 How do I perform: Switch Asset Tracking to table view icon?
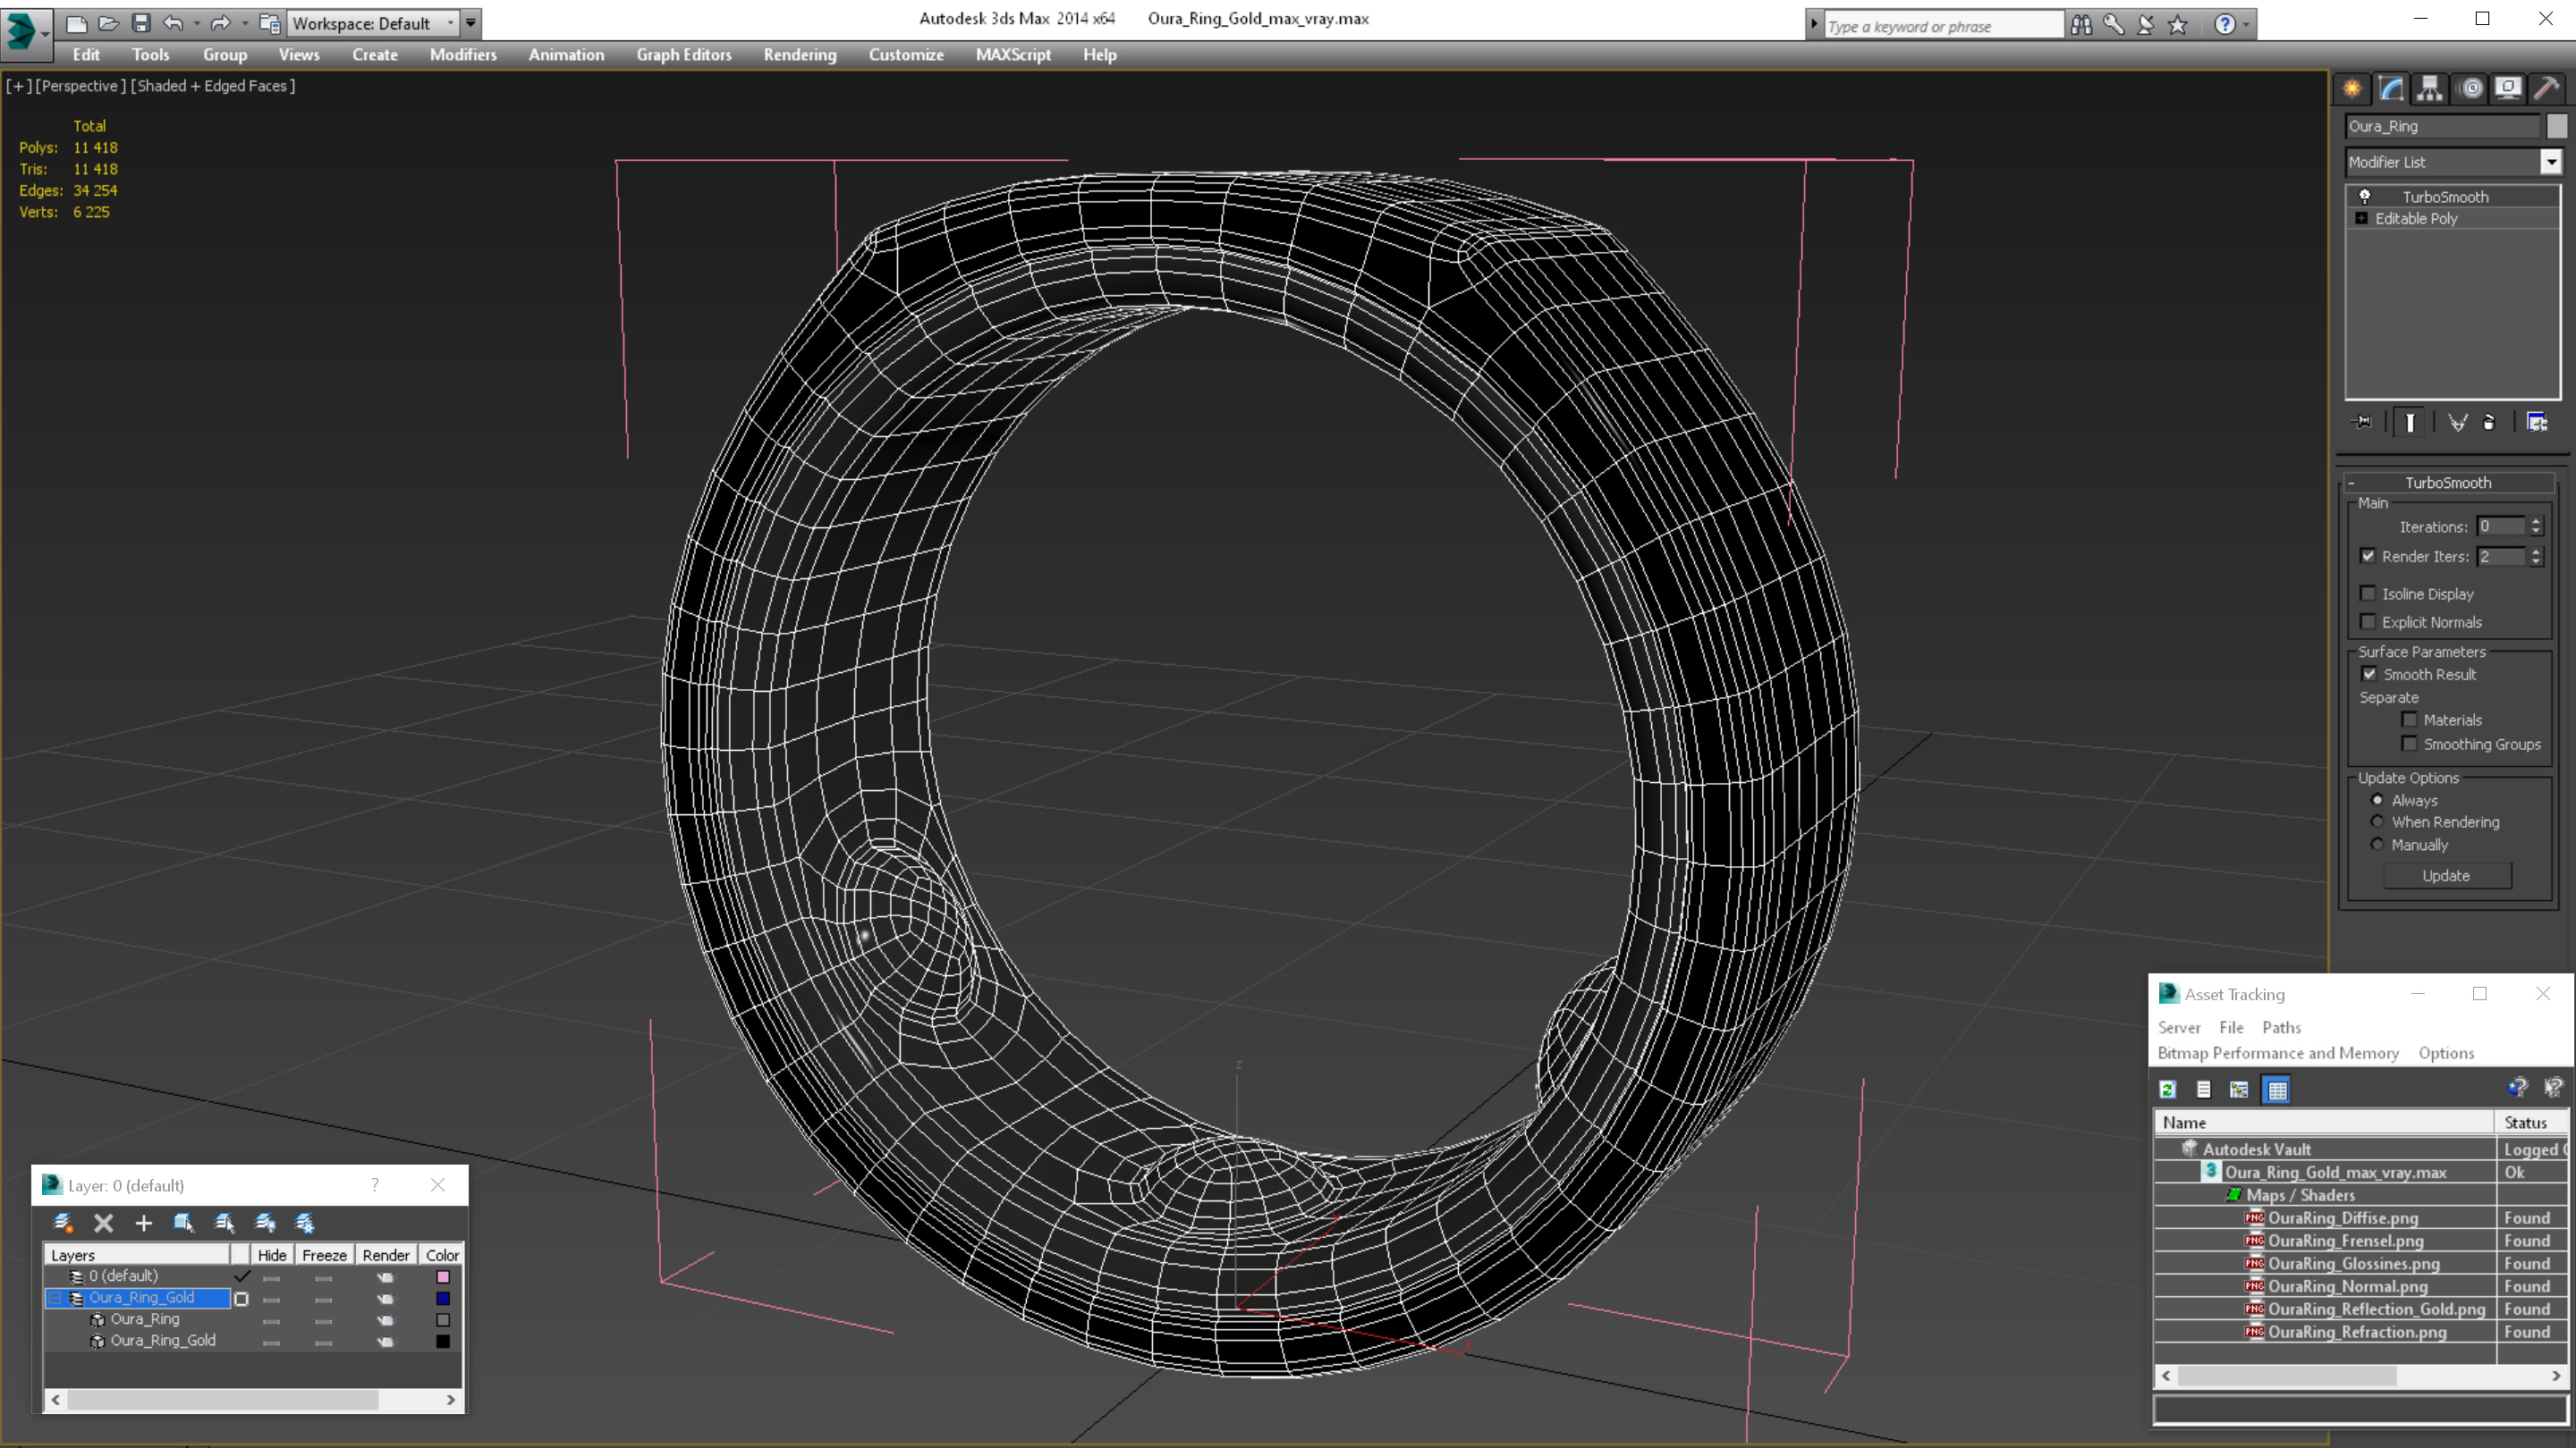2277,1090
